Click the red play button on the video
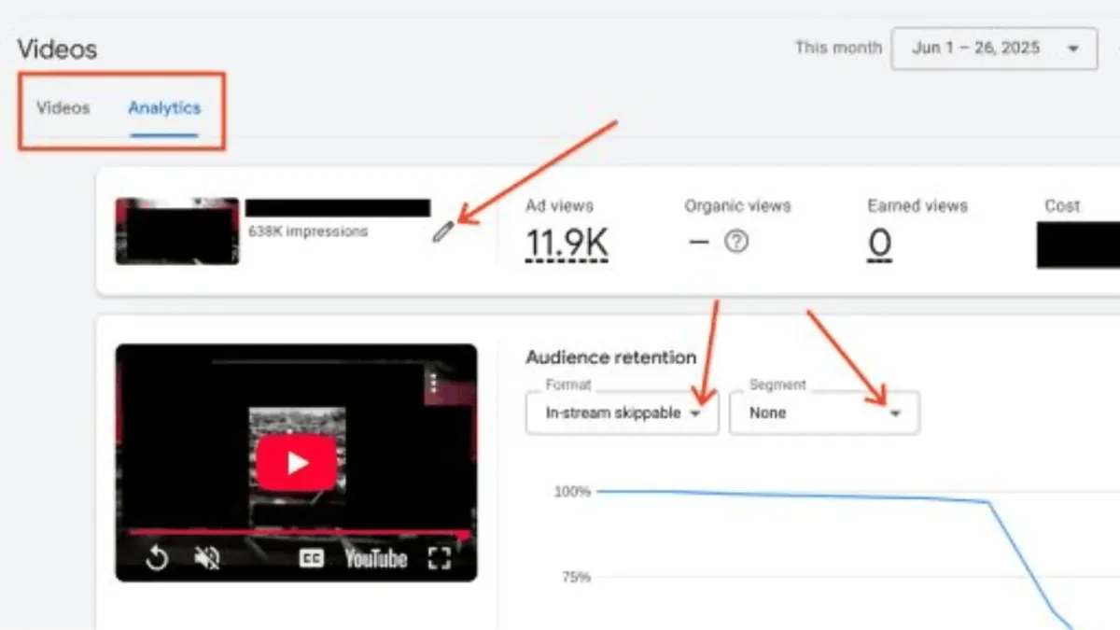The height and width of the screenshot is (630, 1120). coord(297,460)
